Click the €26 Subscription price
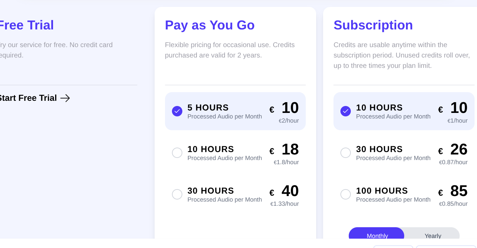Image resolution: width=477 pixels, height=248 pixels. (458, 150)
